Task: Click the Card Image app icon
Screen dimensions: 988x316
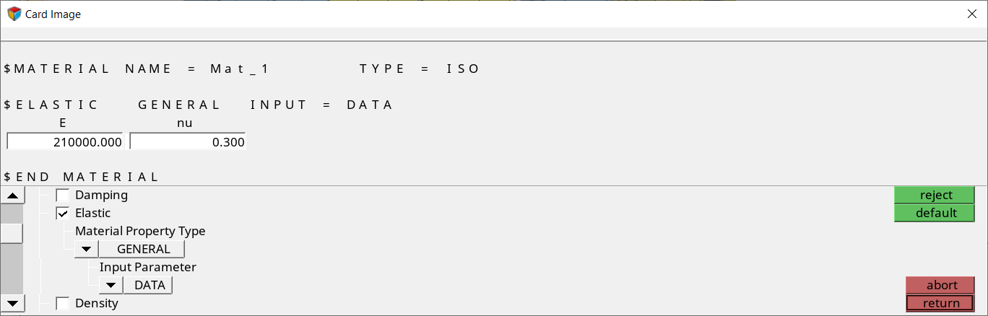Action: pyautogui.click(x=14, y=14)
